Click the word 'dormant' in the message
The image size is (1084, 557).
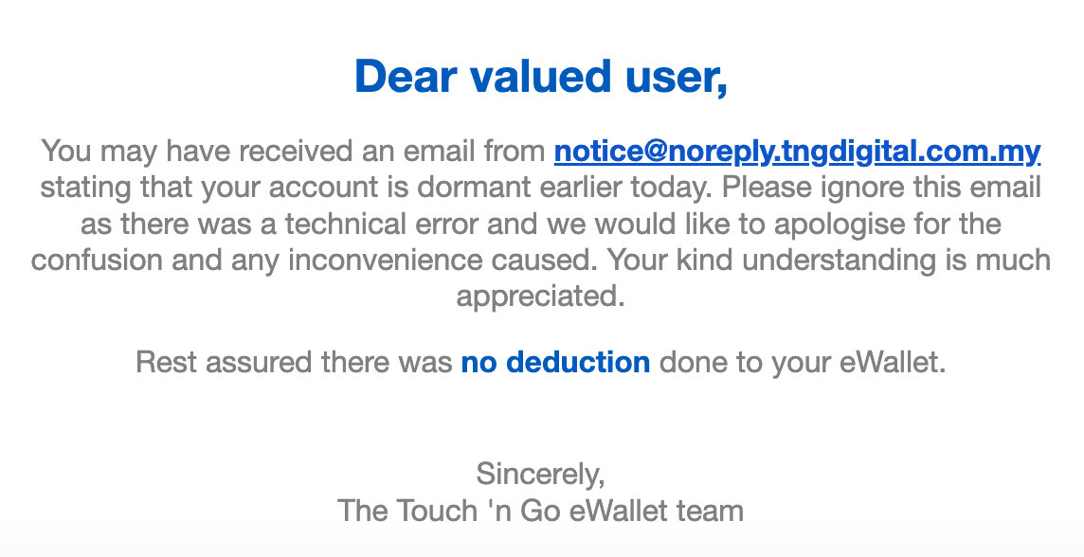click(481, 188)
